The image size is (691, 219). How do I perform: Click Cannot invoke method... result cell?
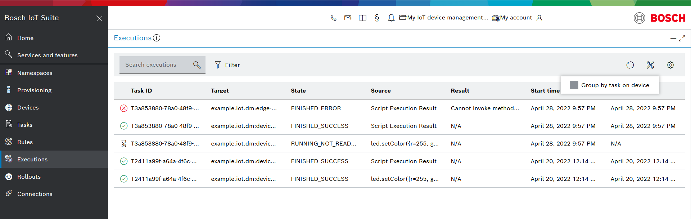tap(485, 108)
